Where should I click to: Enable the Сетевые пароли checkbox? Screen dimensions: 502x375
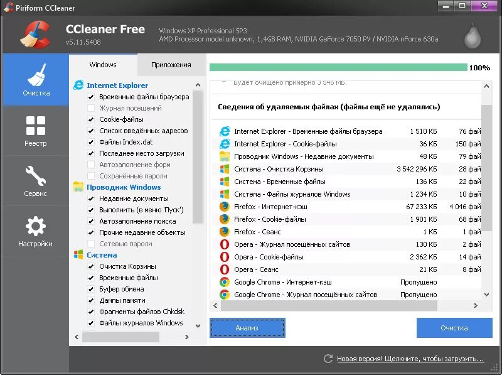[x=91, y=244]
